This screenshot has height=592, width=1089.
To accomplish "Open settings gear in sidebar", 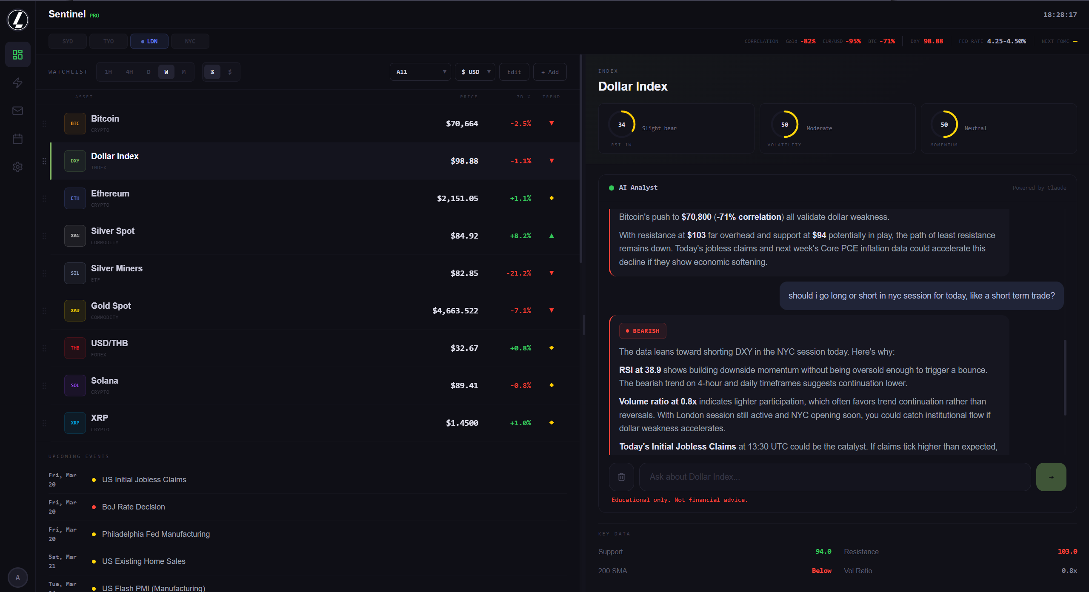I will [x=17, y=167].
